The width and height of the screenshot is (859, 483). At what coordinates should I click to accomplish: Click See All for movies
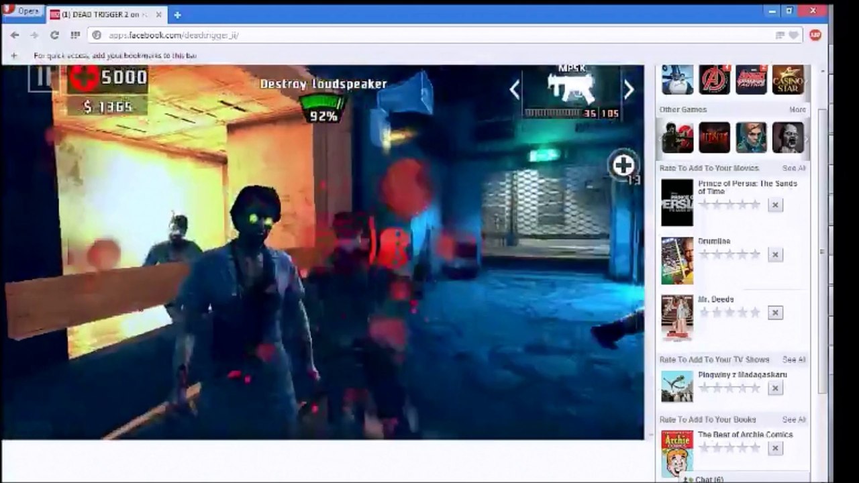794,168
